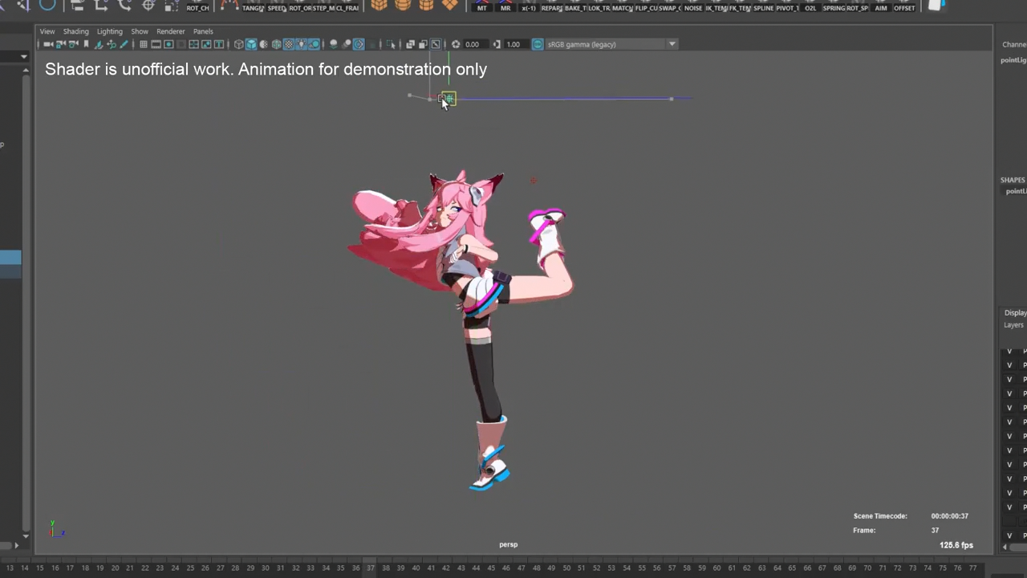This screenshot has width=1027, height=578.
Task: Click the x(-1) shelf icon
Action: [529, 6]
